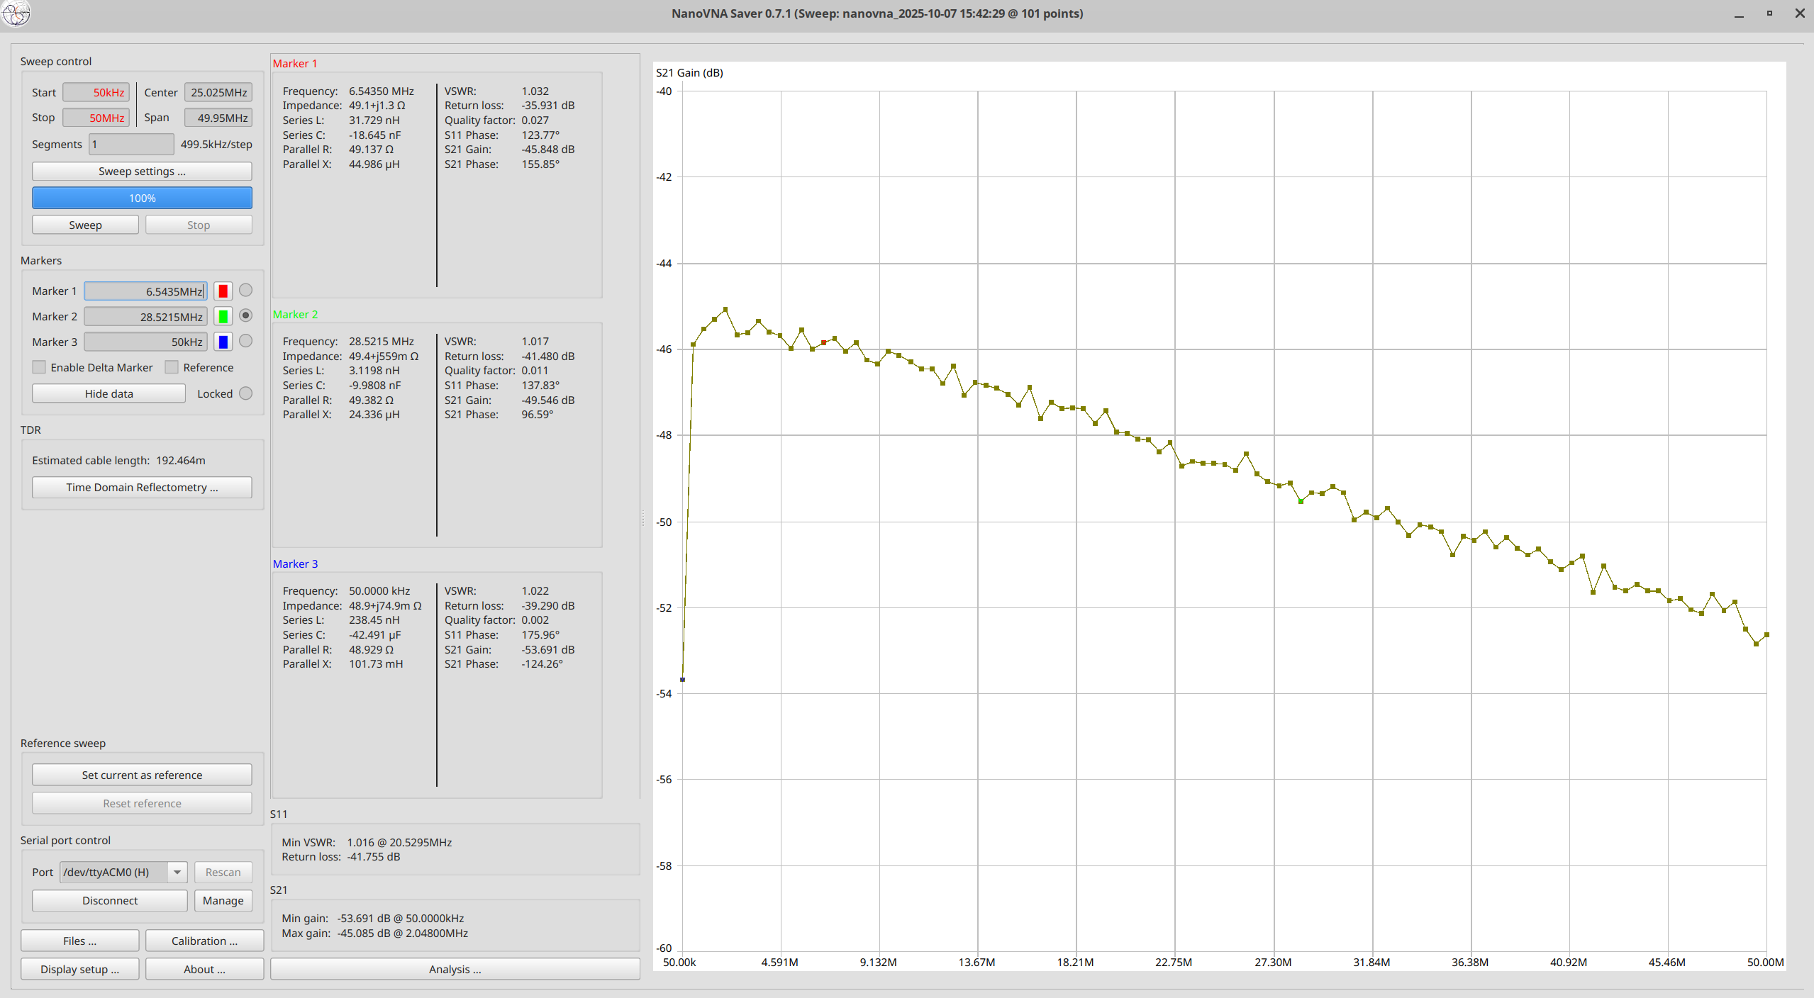
Task: Change Marker 1 color via red swatch
Action: pyautogui.click(x=223, y=291)
